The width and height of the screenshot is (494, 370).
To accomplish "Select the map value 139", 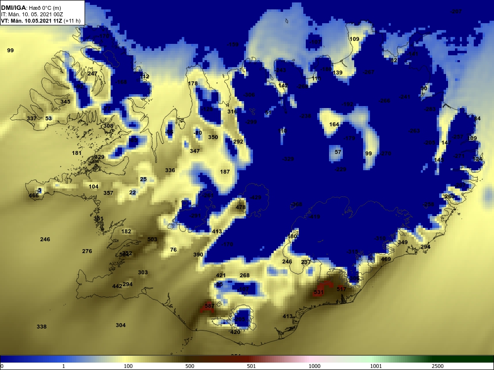I will pos(337,73).
